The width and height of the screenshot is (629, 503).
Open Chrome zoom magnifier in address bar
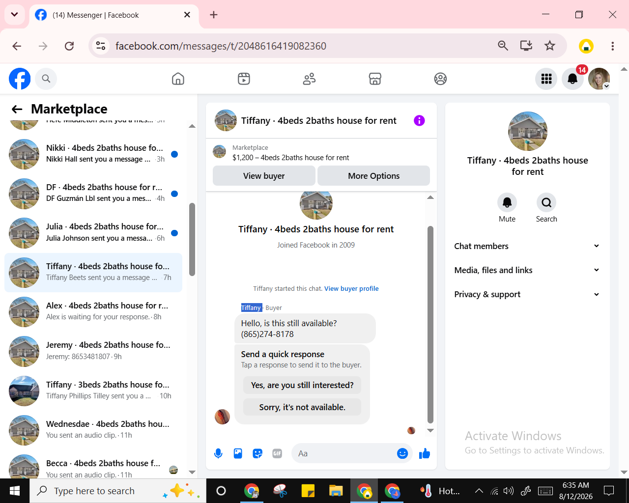click(503, 46)
